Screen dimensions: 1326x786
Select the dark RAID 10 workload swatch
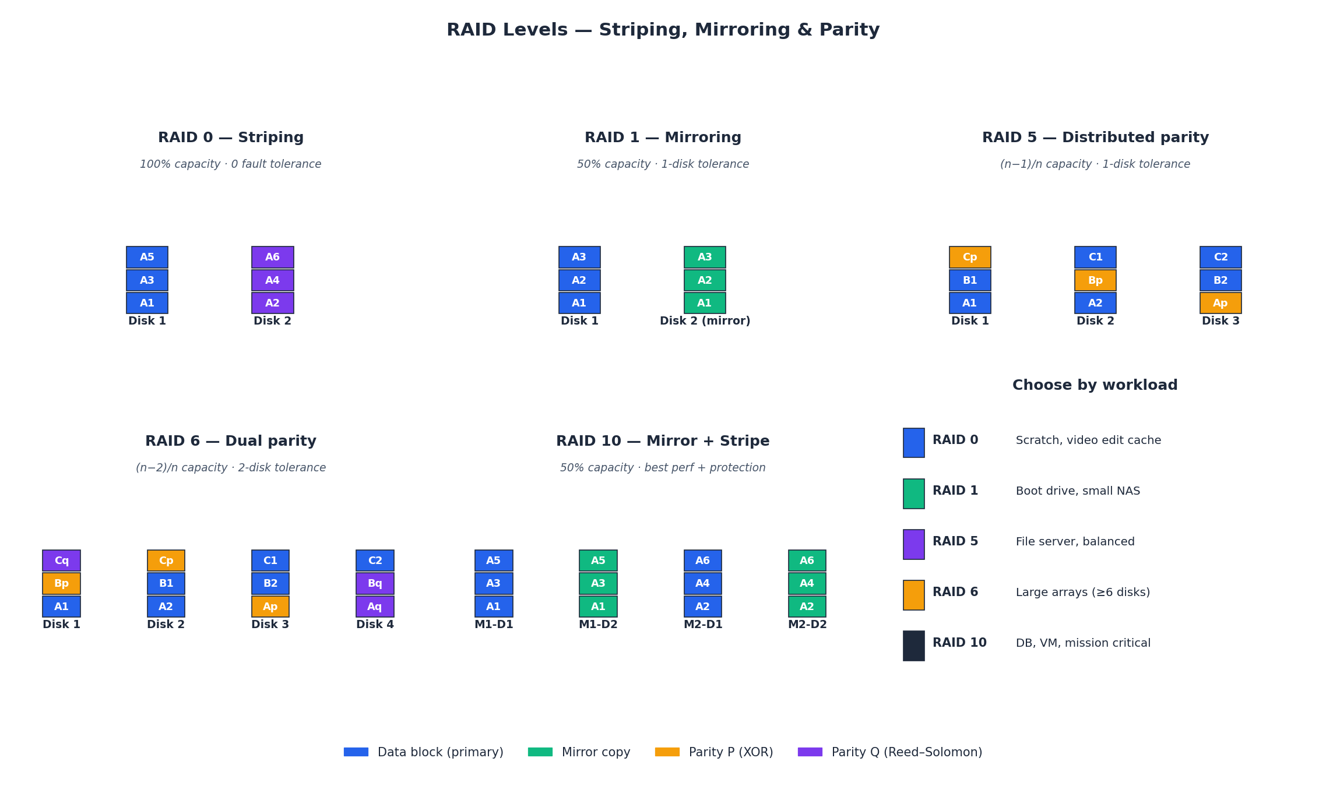(913, 646)
